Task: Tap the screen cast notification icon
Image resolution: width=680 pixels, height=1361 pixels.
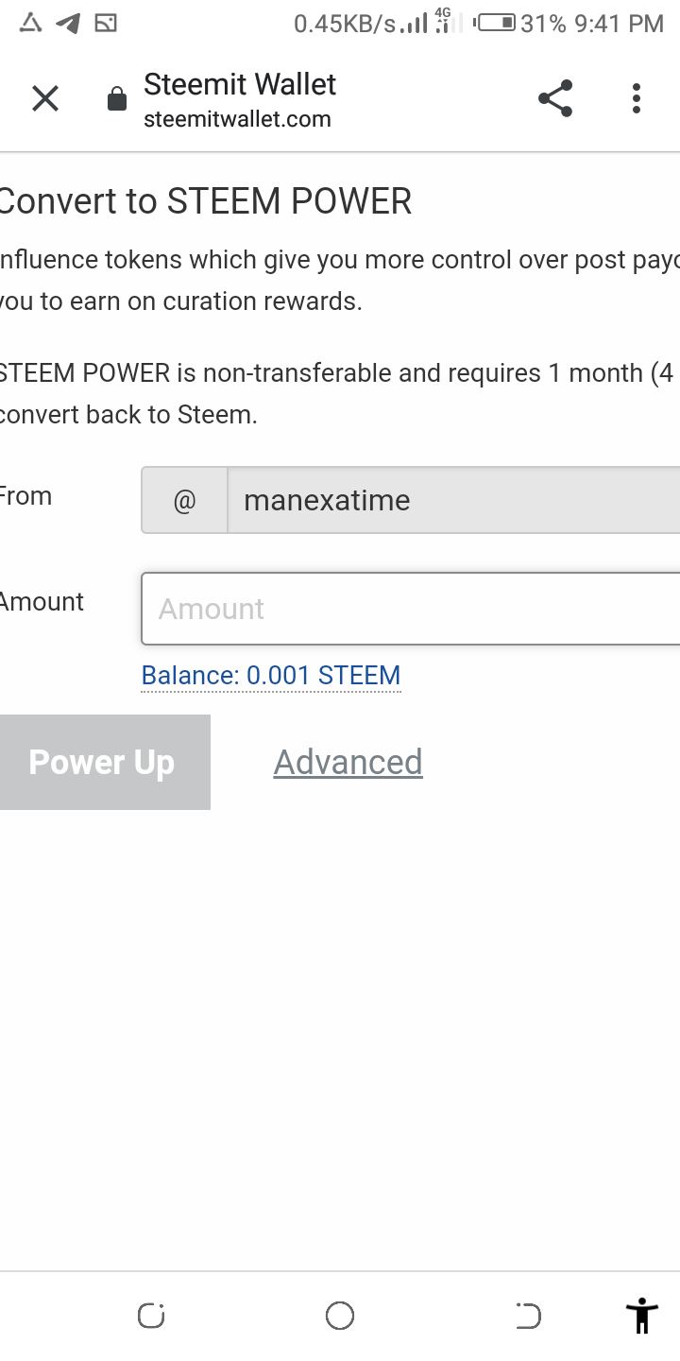Action: [x=106, y=24]
